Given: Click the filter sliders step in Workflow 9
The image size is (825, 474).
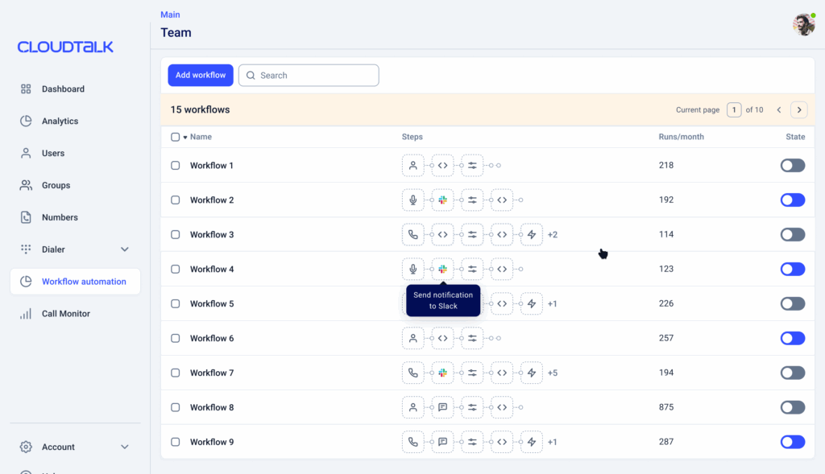Looking at the screenshot, I should [x=472, y=443].
